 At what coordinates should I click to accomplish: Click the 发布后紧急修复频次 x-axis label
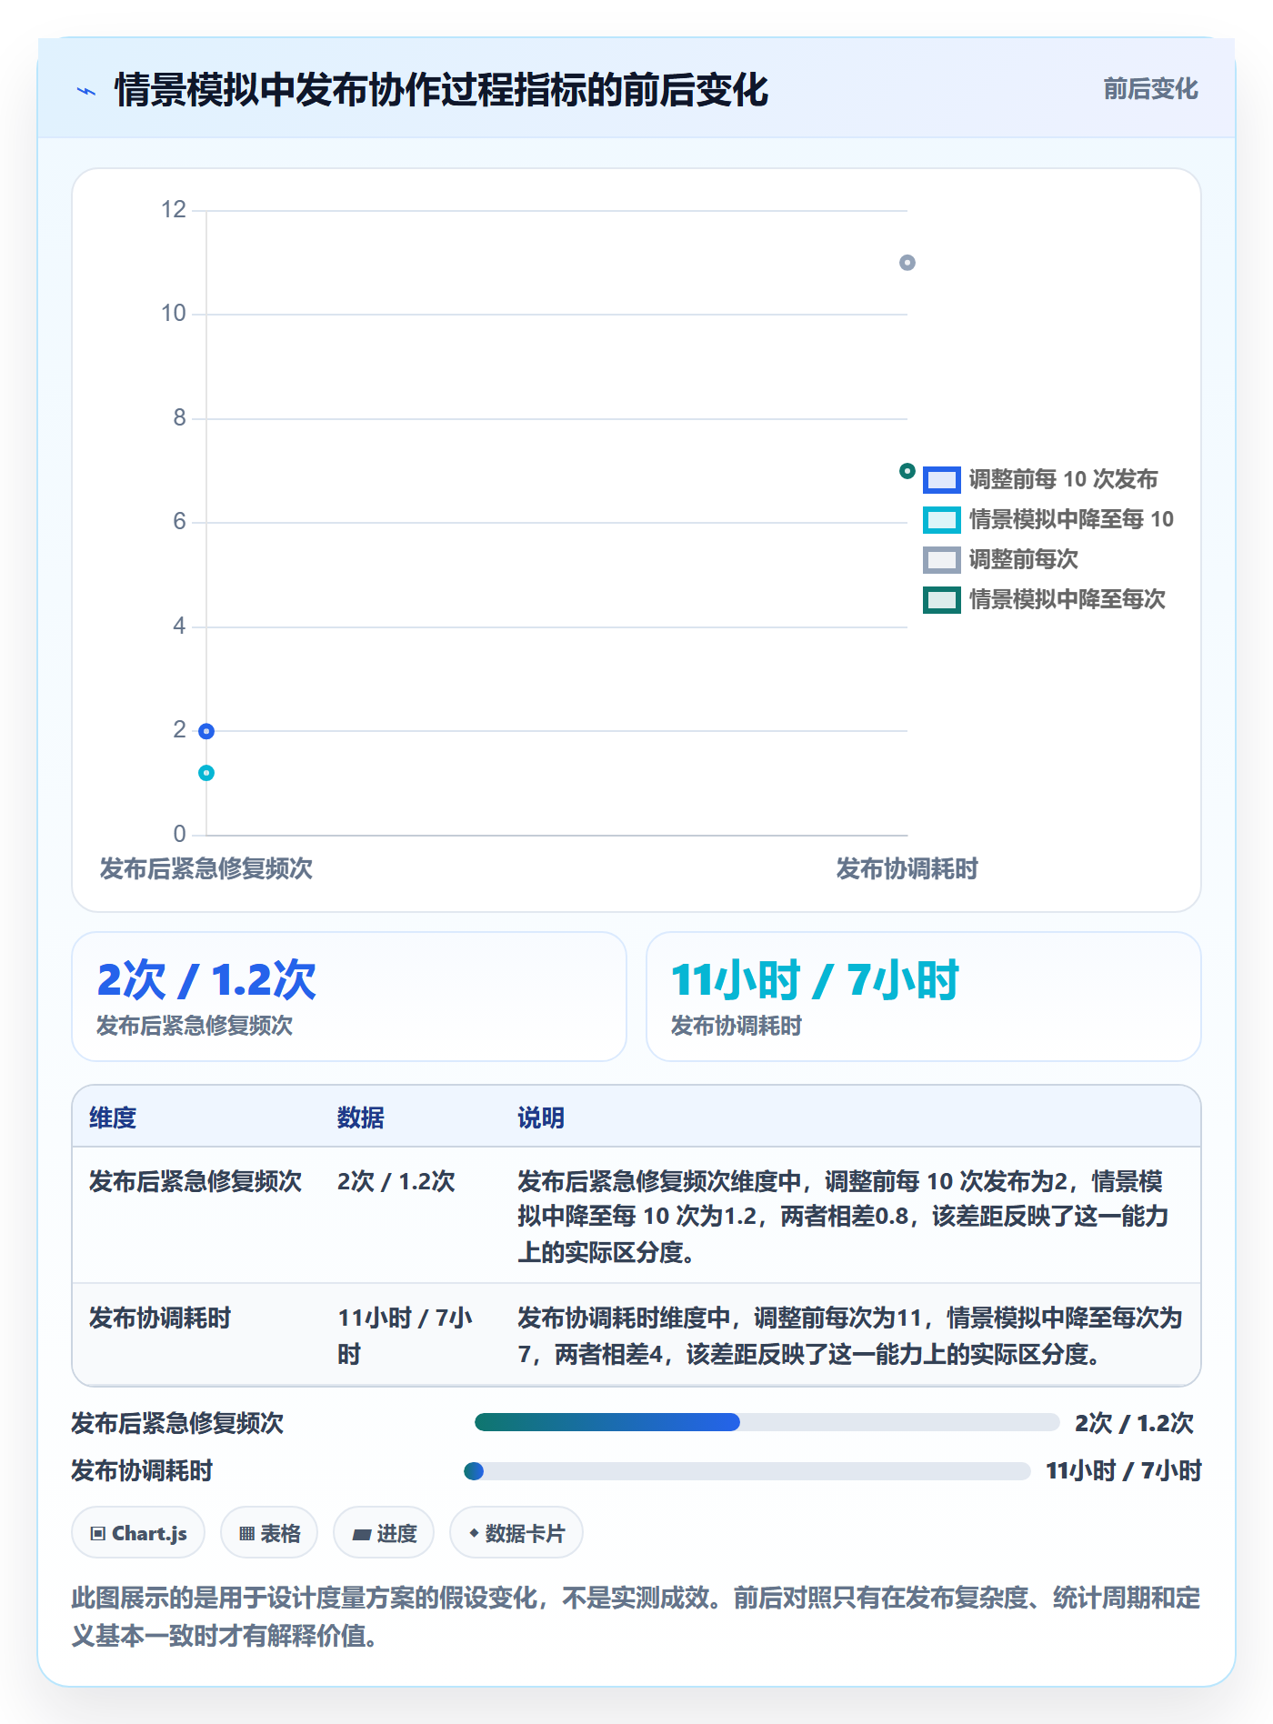tap(206, 868)
